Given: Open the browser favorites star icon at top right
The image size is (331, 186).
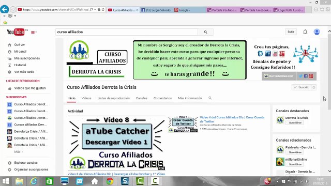Looking at the screenshot, I should pyautogui.click(x=322, y=9).
